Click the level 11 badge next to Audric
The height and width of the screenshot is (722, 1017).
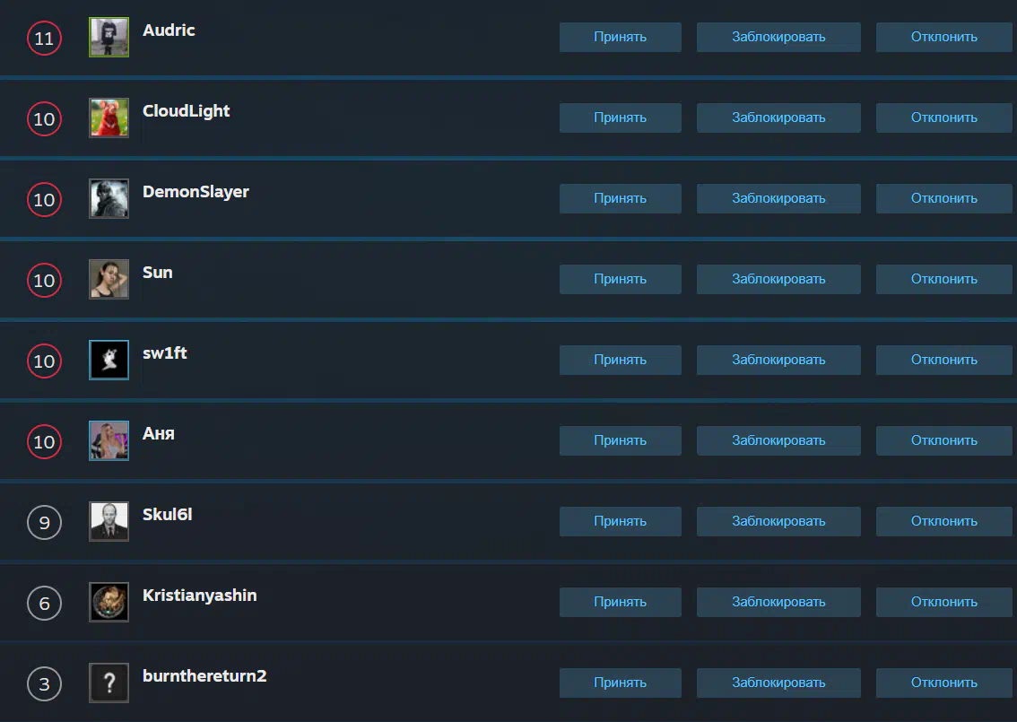[x=44, y=39]
